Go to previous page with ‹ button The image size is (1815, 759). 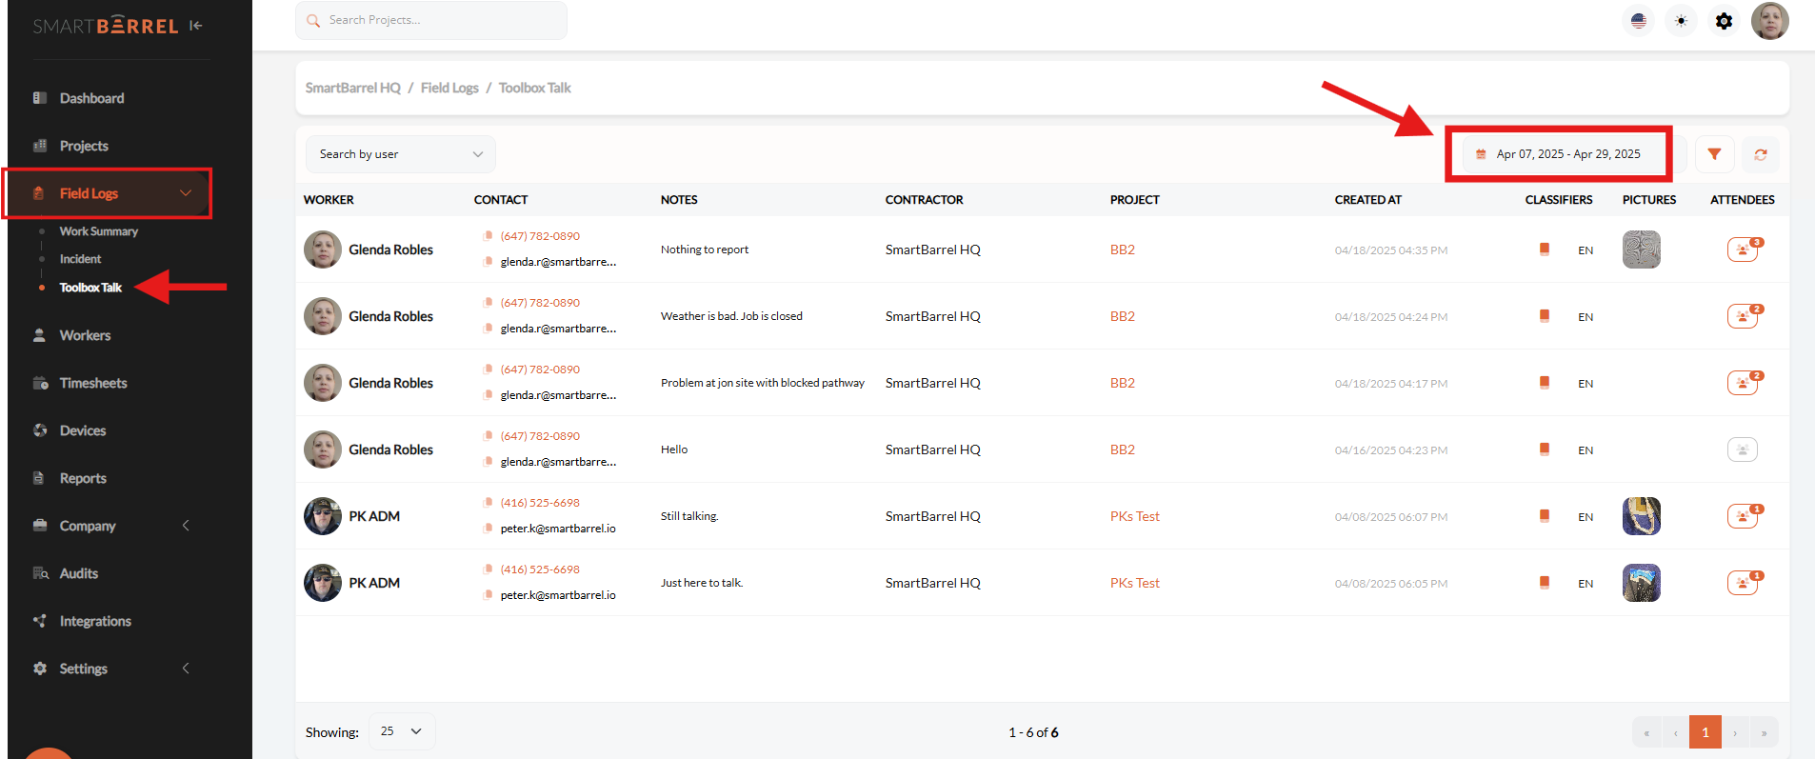(x=1676, y=732)
